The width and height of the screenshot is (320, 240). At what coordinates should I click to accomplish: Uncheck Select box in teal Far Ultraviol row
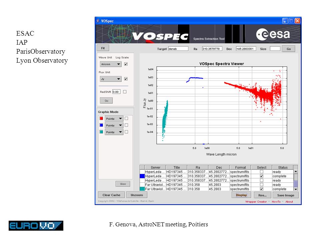pyautogui.click(x=261, y=189)
